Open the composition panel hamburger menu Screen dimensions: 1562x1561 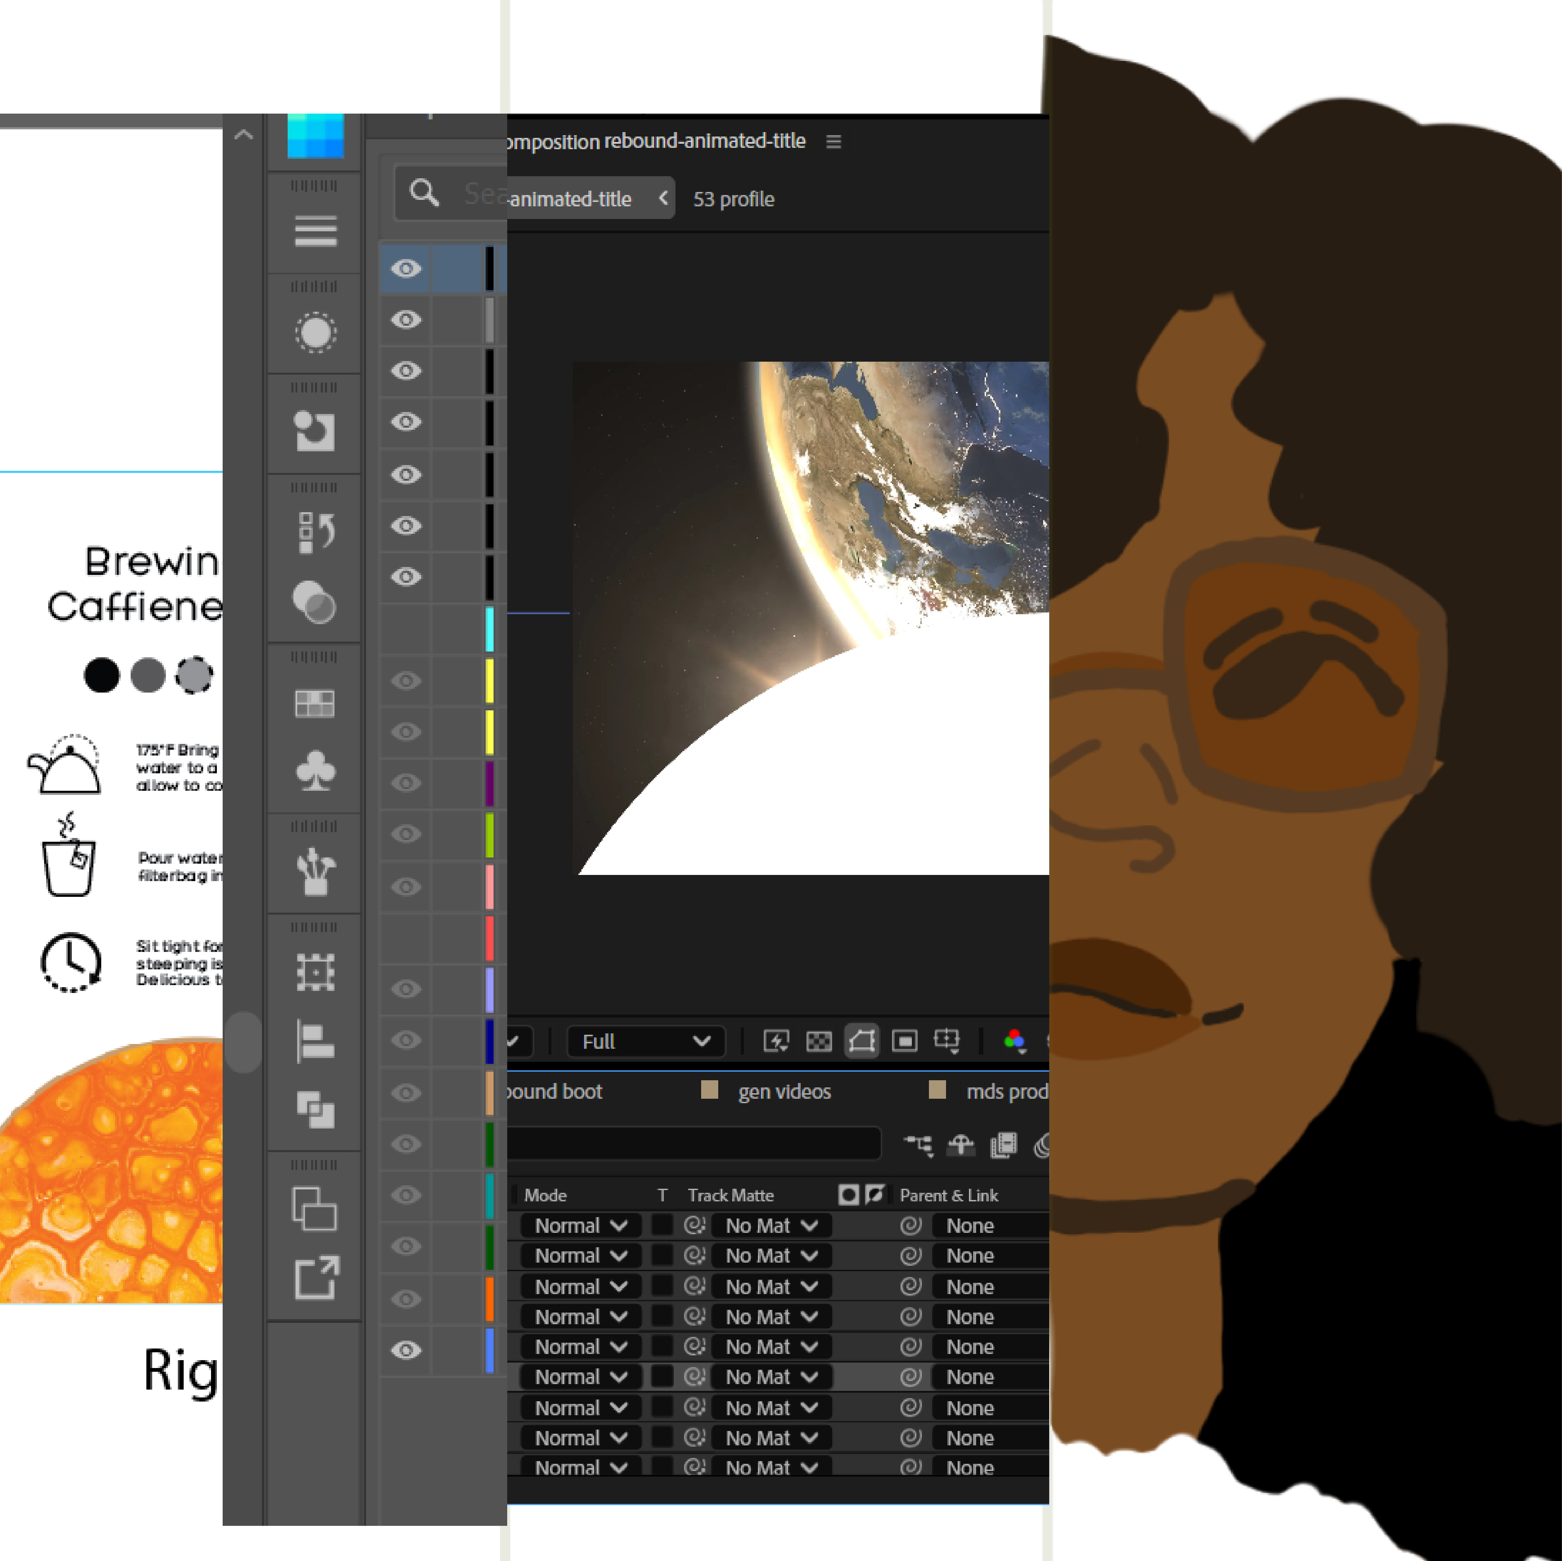(x=833, y=142)
